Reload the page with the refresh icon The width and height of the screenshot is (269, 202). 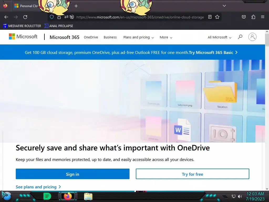pyautogui.click(x=25, y=17)
